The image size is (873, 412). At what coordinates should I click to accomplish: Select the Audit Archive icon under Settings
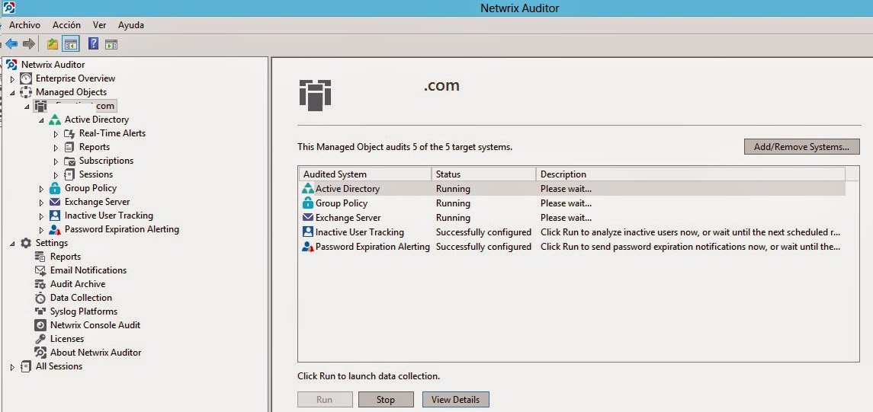tap(40, 284)
